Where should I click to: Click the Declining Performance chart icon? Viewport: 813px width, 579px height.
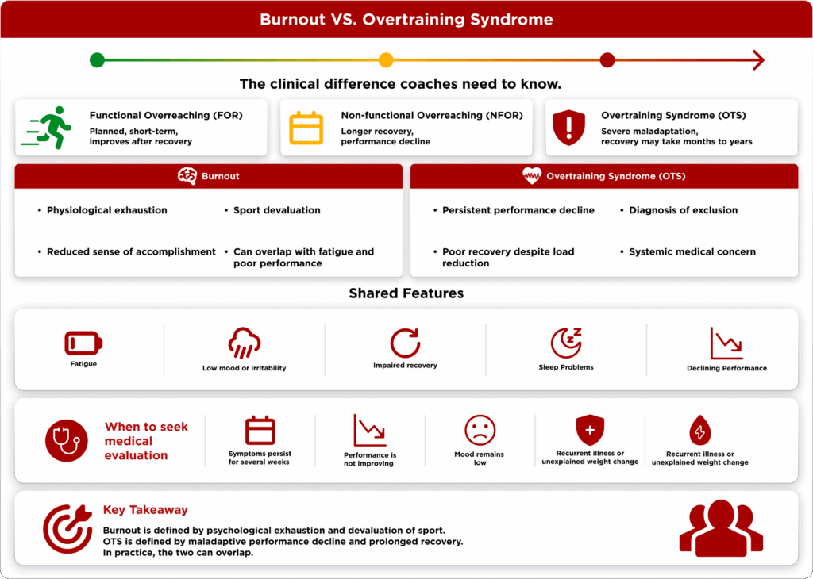coord(727,343)
